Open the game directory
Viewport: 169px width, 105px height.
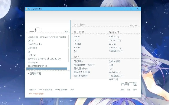[x=77, y=36]
